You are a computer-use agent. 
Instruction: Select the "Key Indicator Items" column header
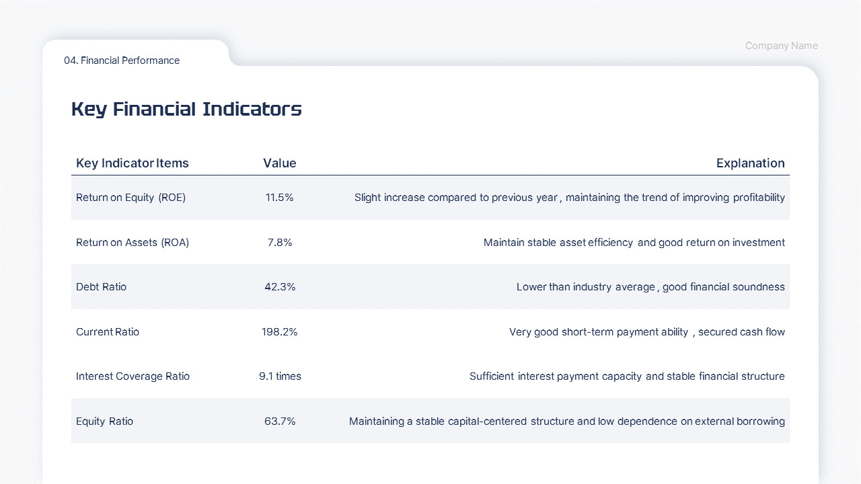(x=133, y=163)
